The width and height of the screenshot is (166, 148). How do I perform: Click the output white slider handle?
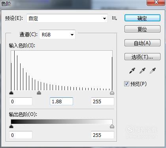point(112,126)
